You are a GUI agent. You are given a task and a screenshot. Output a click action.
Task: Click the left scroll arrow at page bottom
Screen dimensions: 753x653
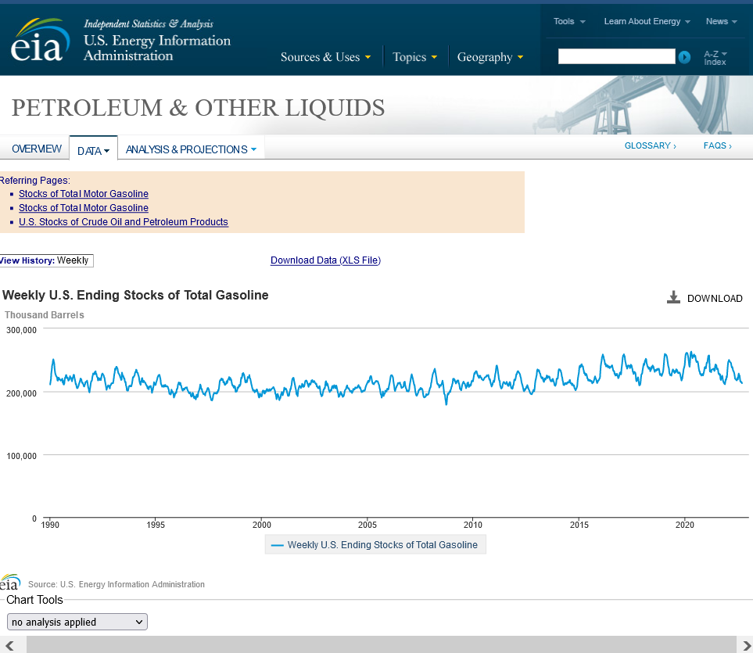pos(9,645)
